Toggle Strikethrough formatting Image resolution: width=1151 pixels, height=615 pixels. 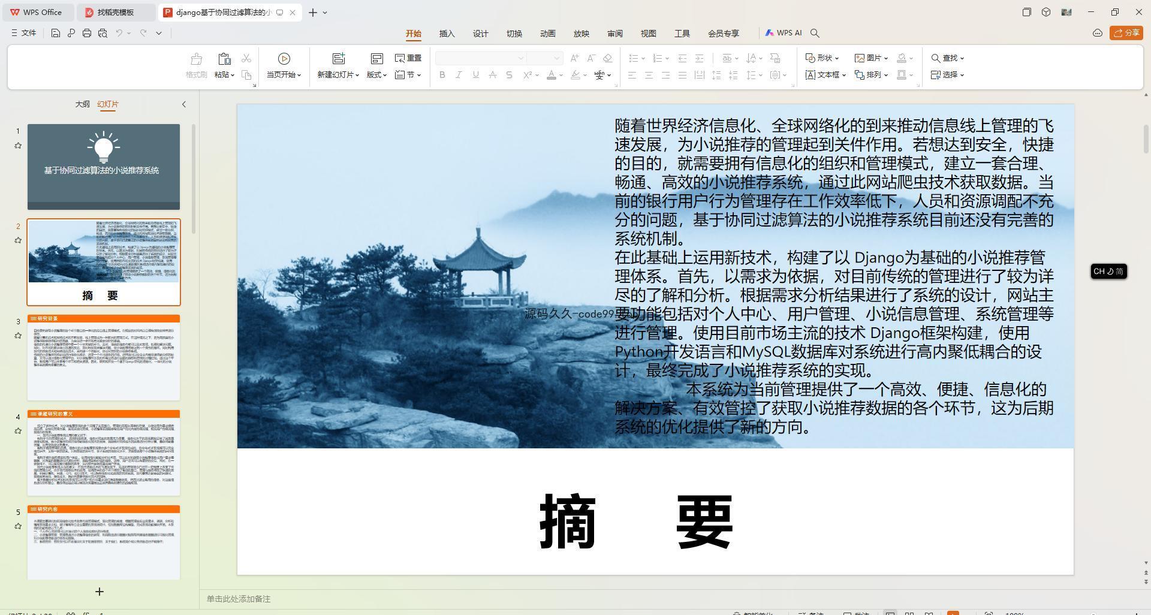(x=492, y=75)
